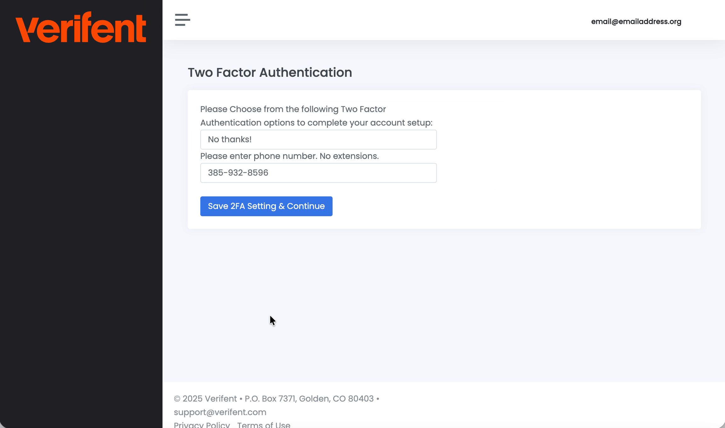The width and height of the screenshot is (725, 428).
Task: Email support@verifent.com via footer link
Action: pos(220,412)
